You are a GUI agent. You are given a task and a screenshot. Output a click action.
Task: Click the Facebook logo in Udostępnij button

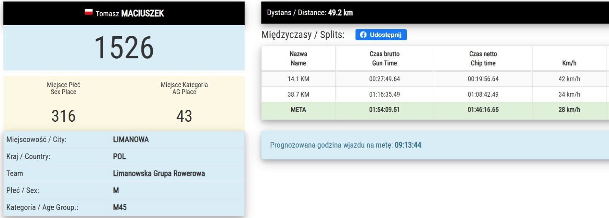coord(363,35)
